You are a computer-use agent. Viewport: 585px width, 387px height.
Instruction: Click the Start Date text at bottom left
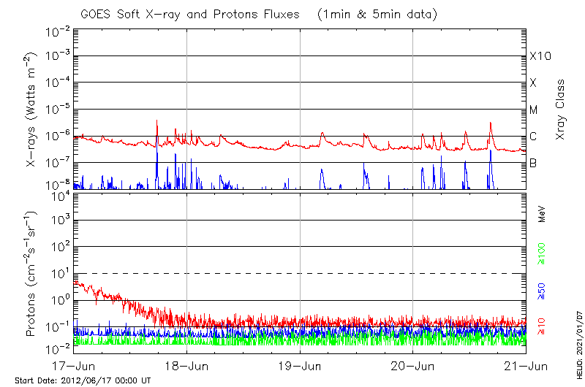83,380
